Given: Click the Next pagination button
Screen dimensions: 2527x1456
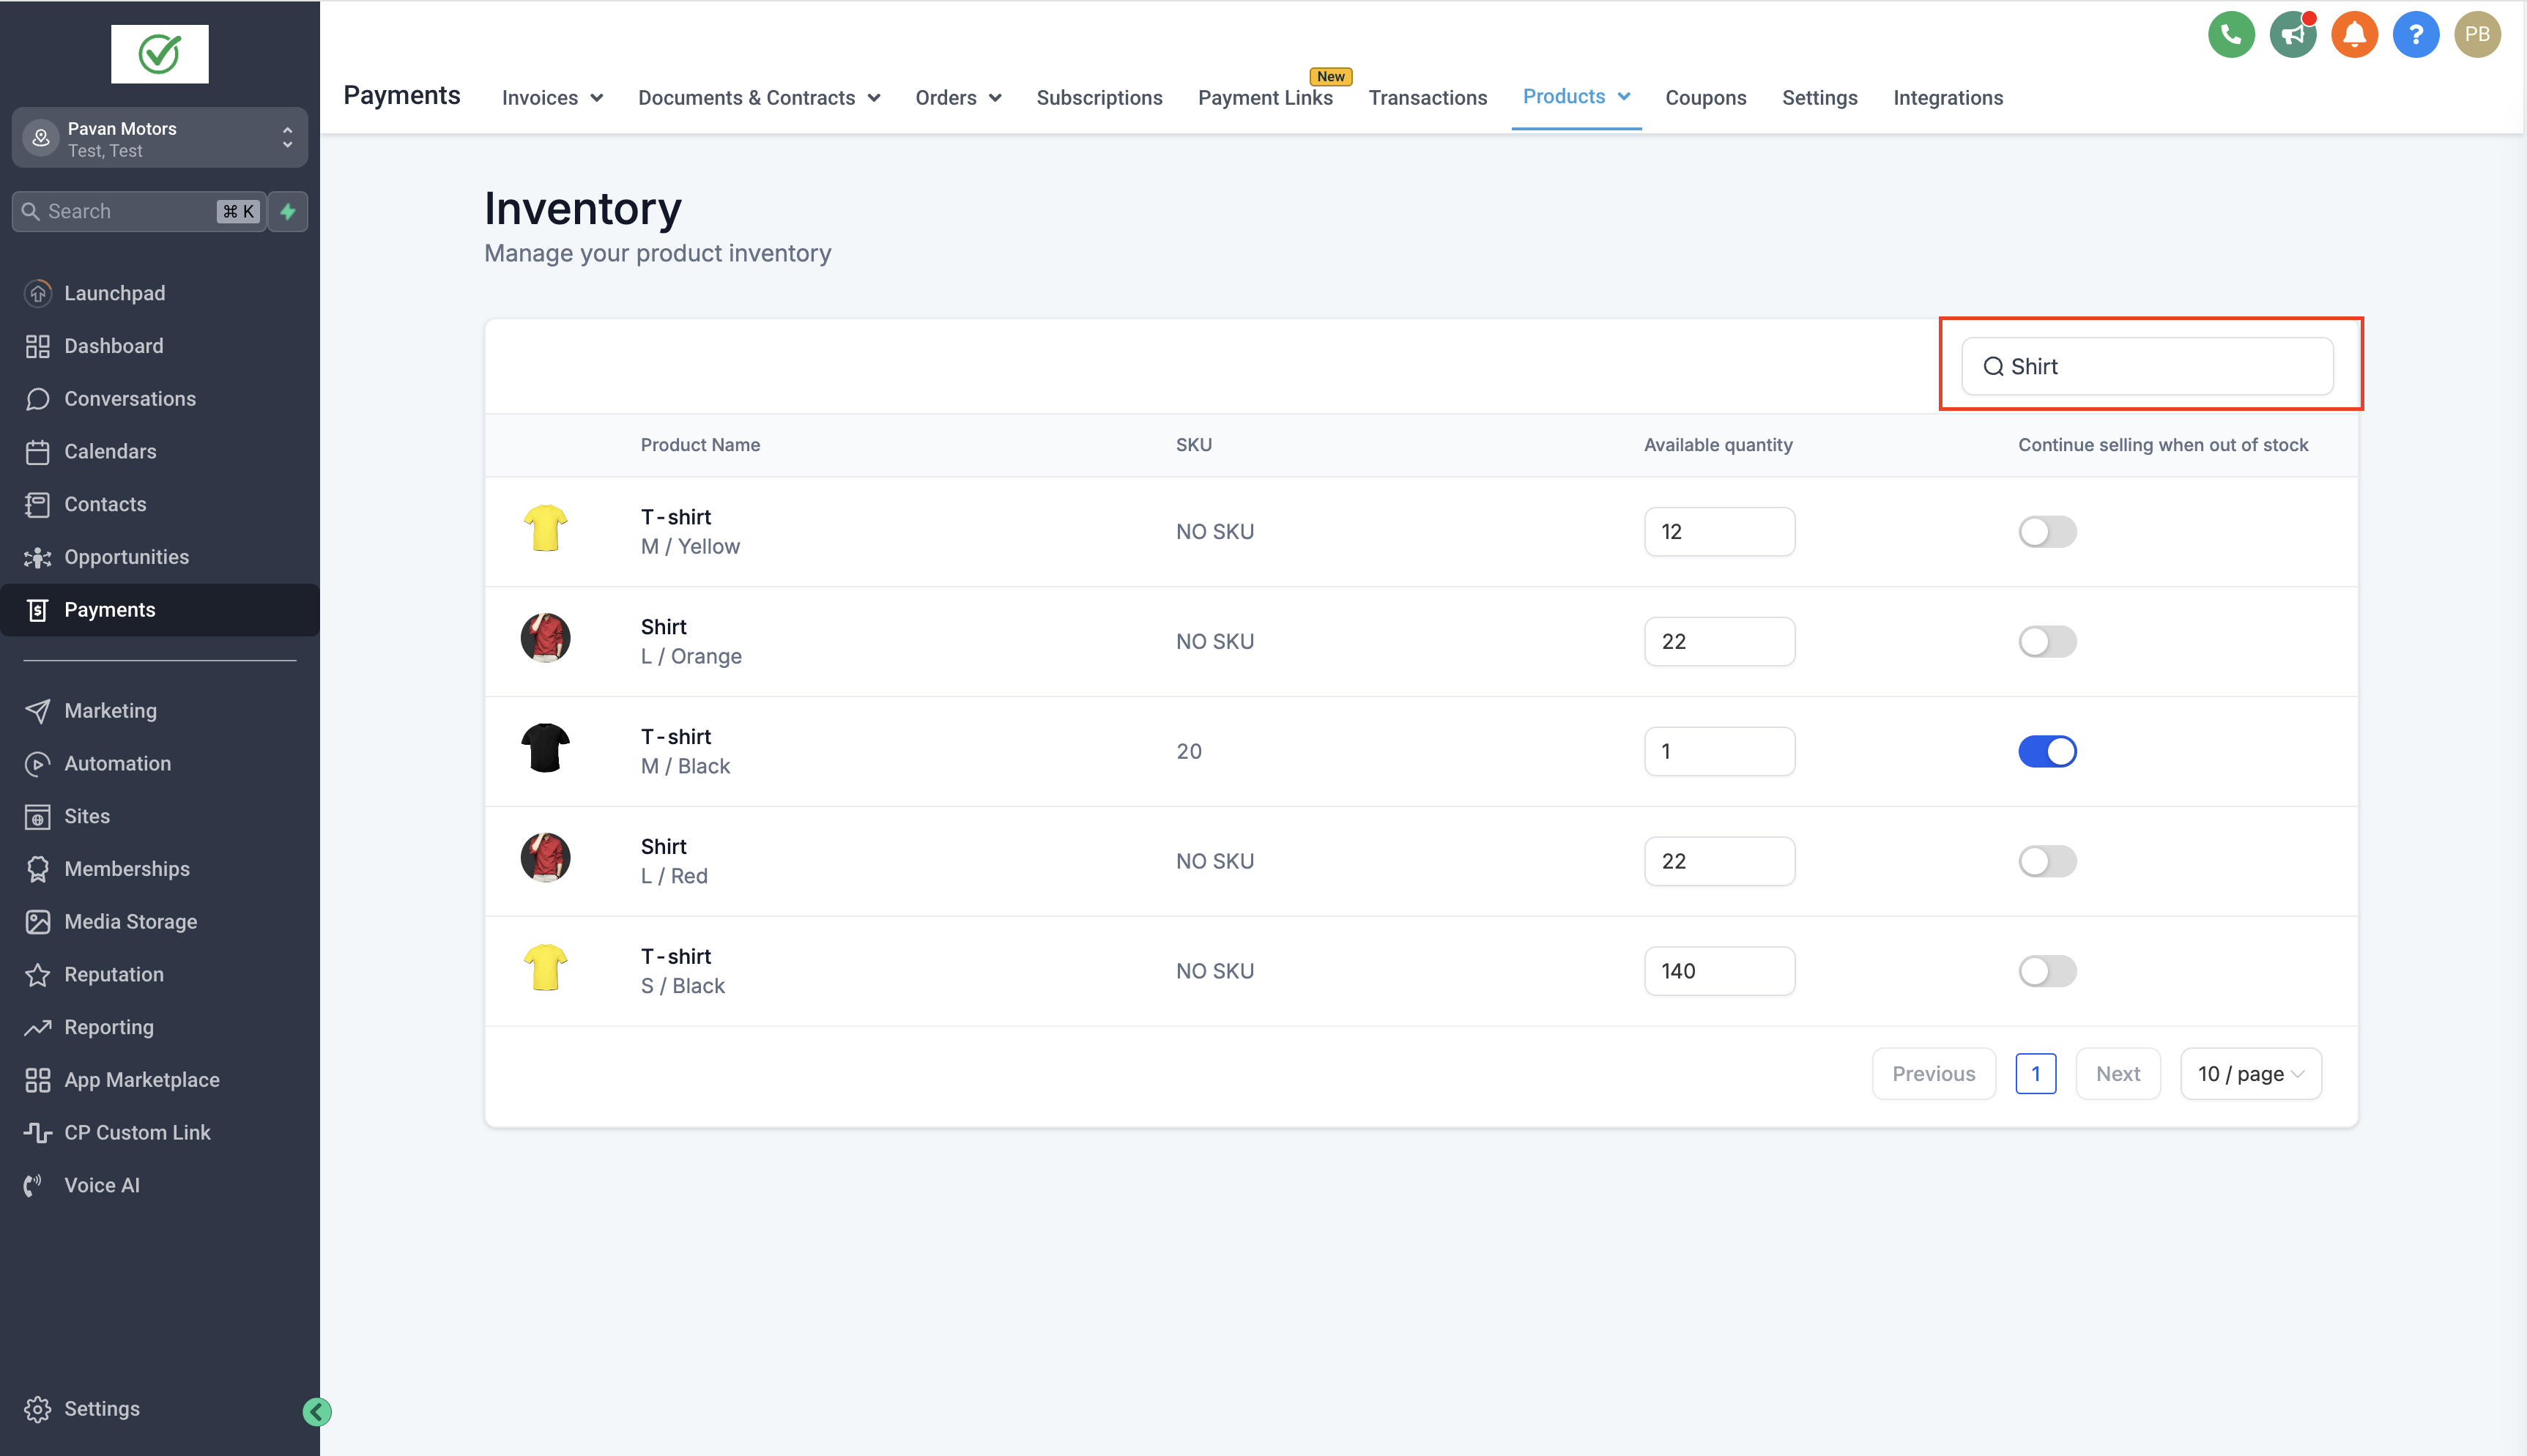Looking at the screenshot, I should coord(2117,1074).
